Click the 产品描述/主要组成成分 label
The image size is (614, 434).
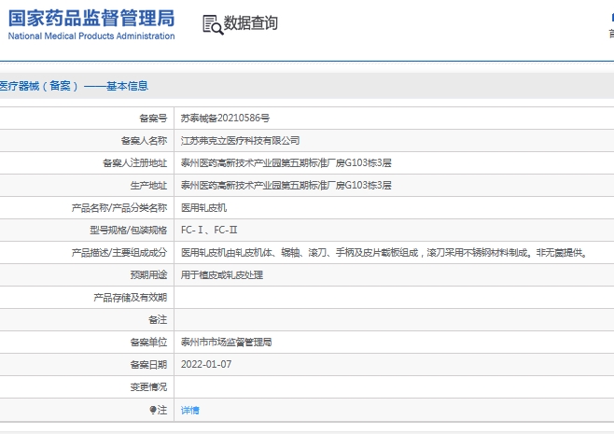tap(119, 253)
